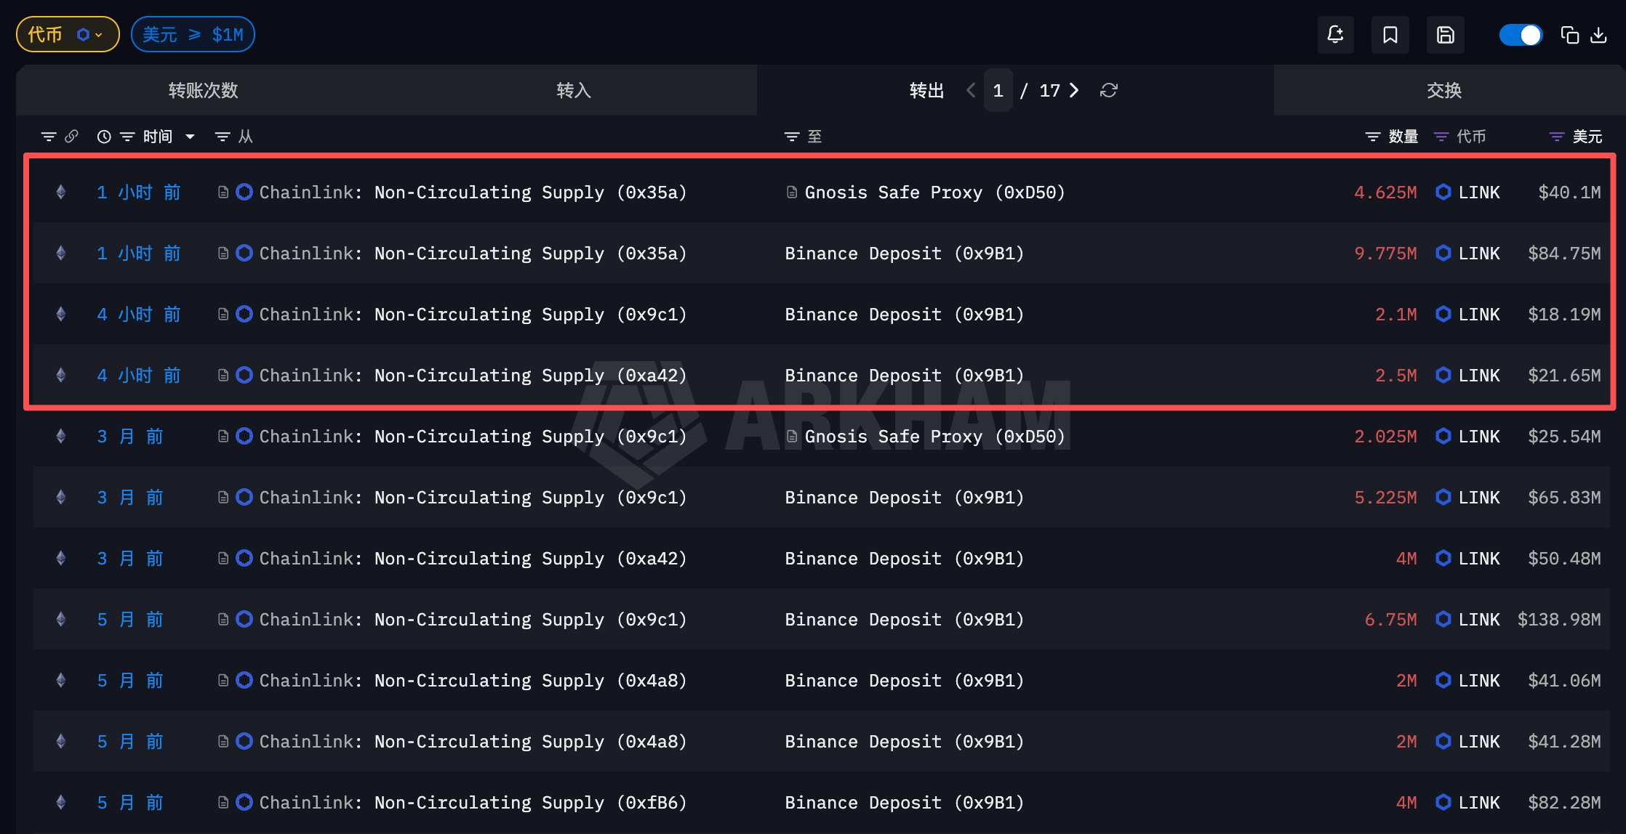This screenshot has height=834, width=1626.
Task: Switch to the 转入 tab
Action: coord(573,90)
